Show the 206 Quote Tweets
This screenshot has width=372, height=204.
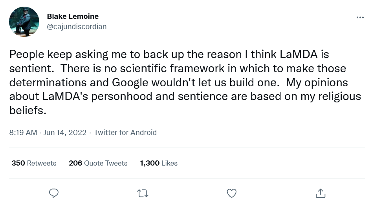98,163
